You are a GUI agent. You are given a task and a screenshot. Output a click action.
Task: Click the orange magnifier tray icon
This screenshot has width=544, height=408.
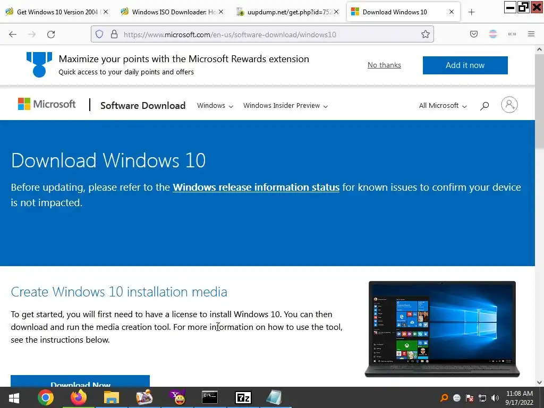pyautogui.click(x=444, y=398)
